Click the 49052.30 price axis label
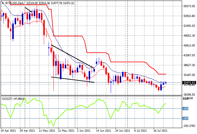Viewport: 197px width, 134px height. [x=189, y=36]
